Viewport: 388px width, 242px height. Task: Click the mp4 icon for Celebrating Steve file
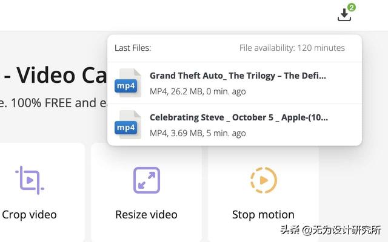tap(128, 125)
